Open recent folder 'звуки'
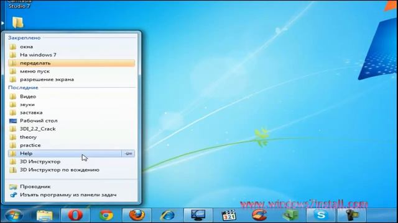This screenshot has height=223, width=398. 72,105
